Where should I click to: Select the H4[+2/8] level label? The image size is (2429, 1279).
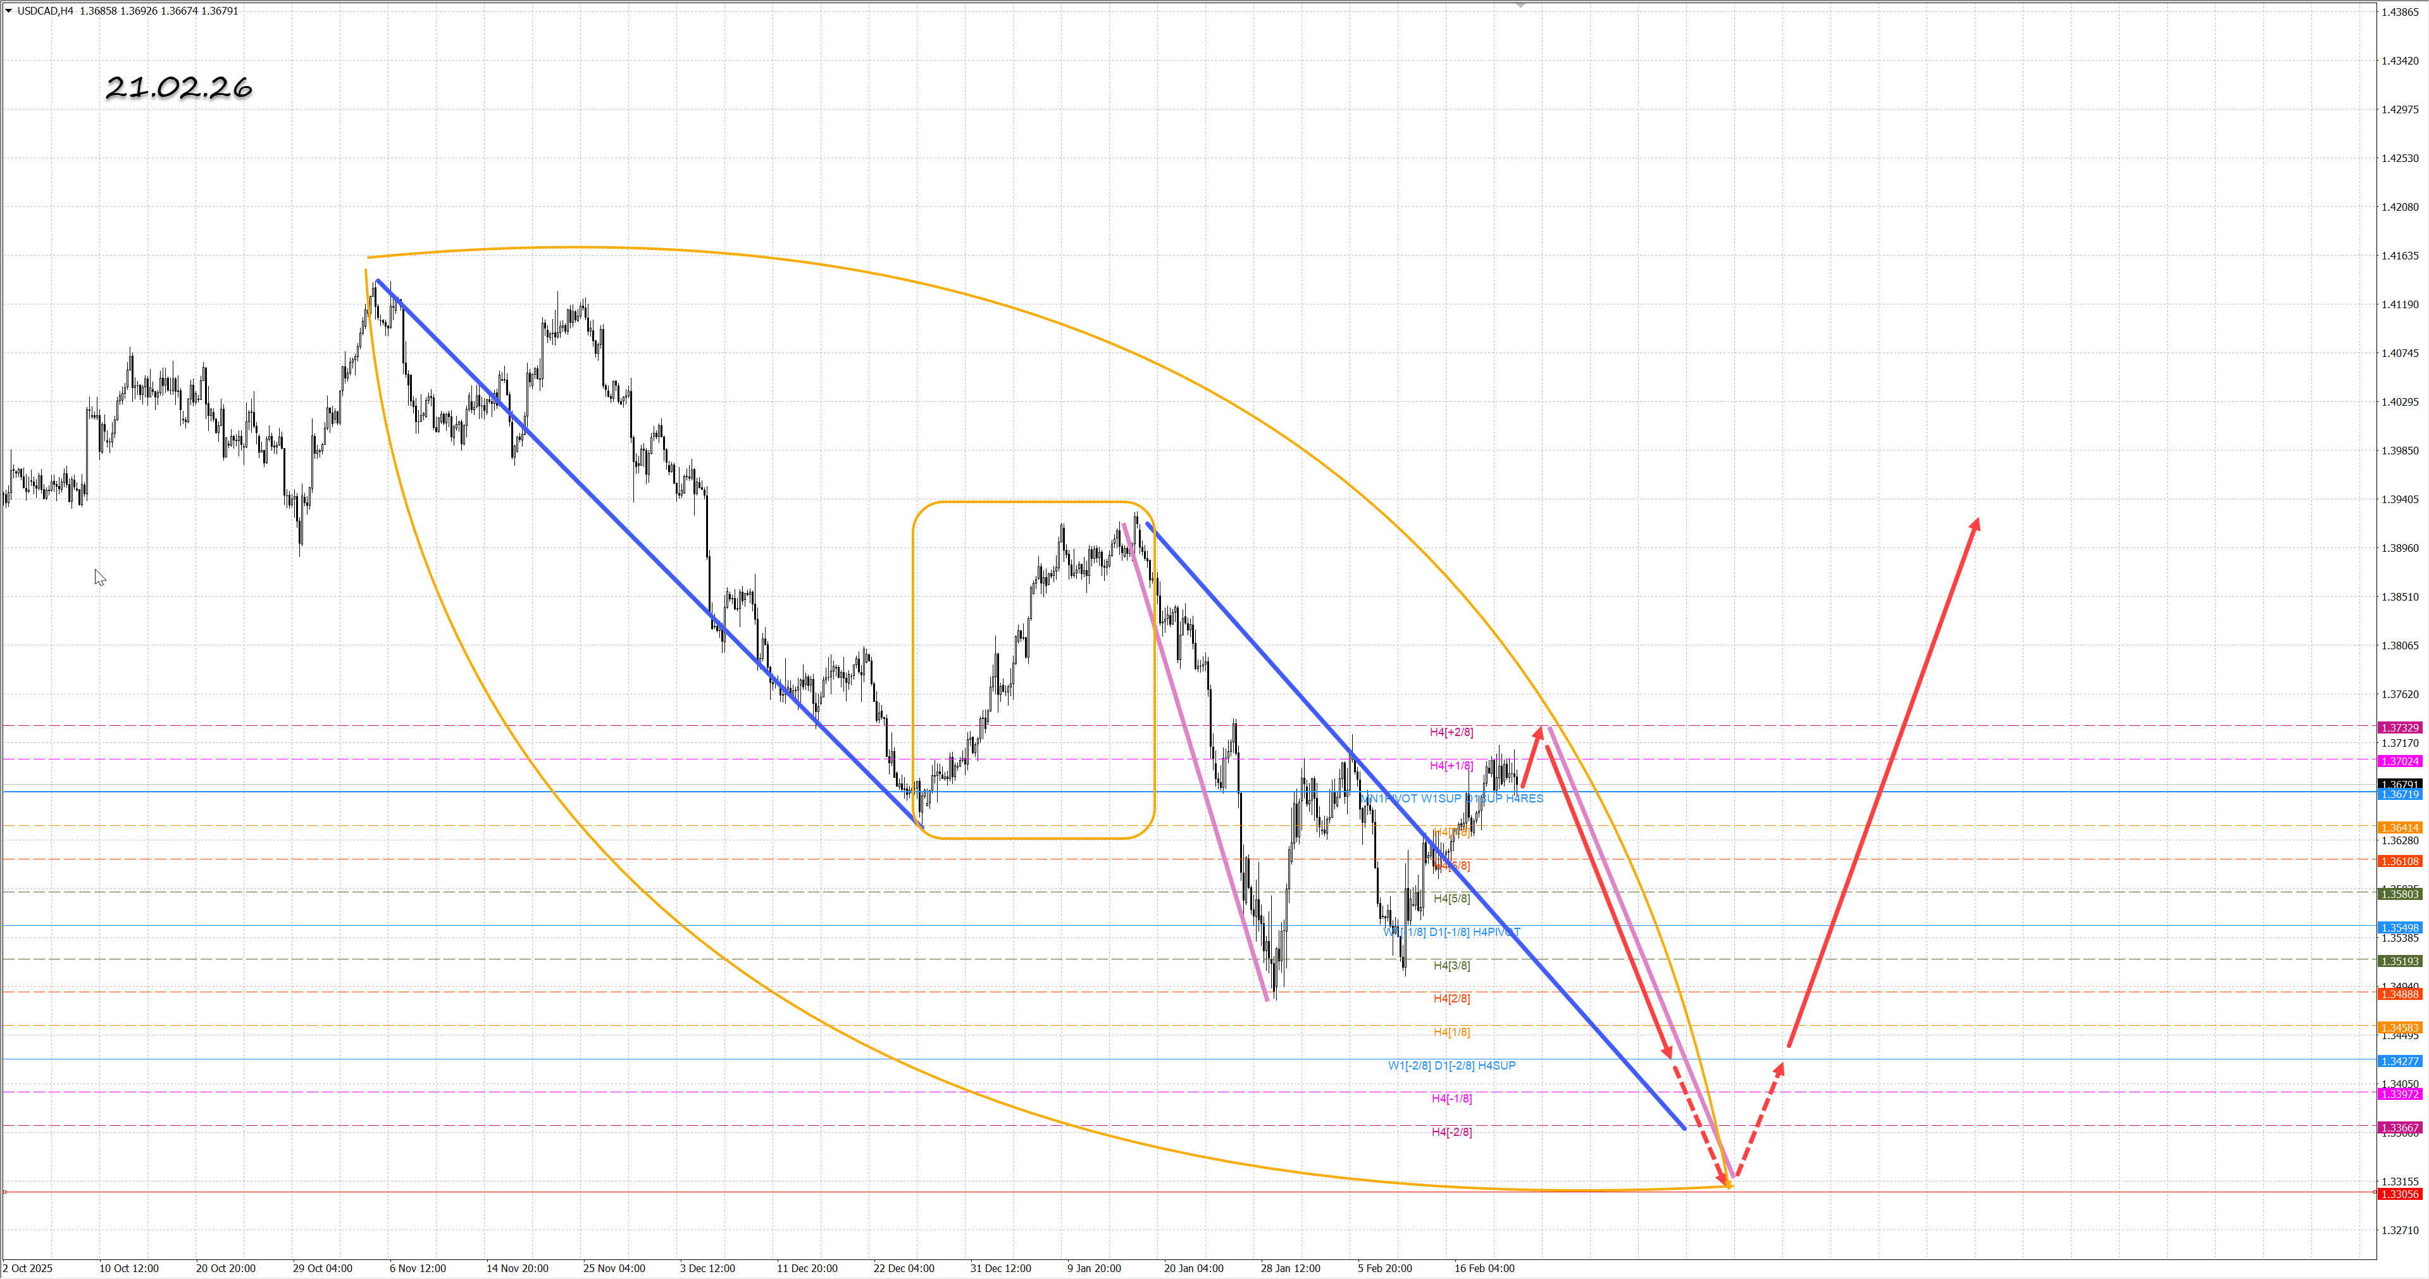tap(1451, 732)
